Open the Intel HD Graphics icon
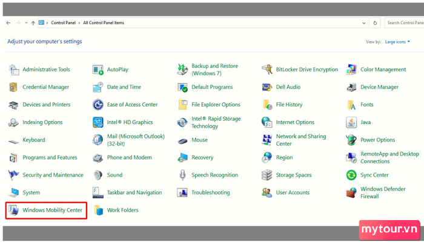The image size is (424, 245). click(x=98, y=122)
